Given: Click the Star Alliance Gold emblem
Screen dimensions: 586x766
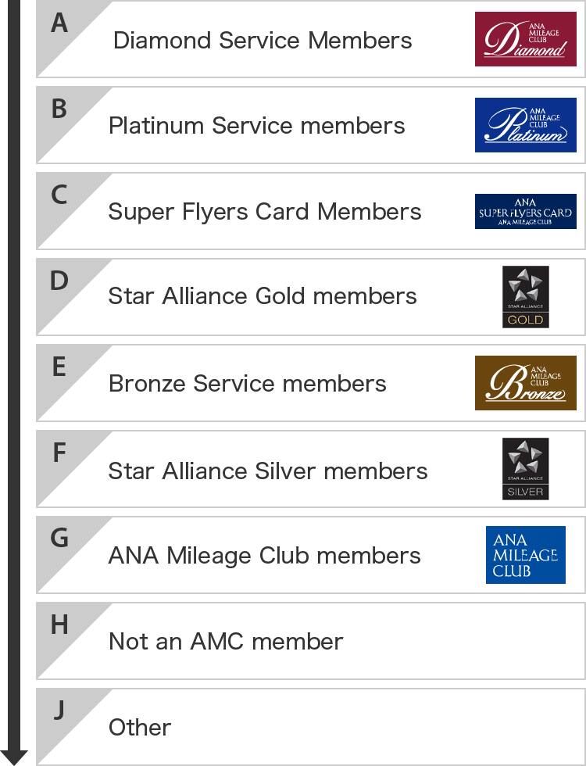Looking at the screenshot, I should point(525,297).
